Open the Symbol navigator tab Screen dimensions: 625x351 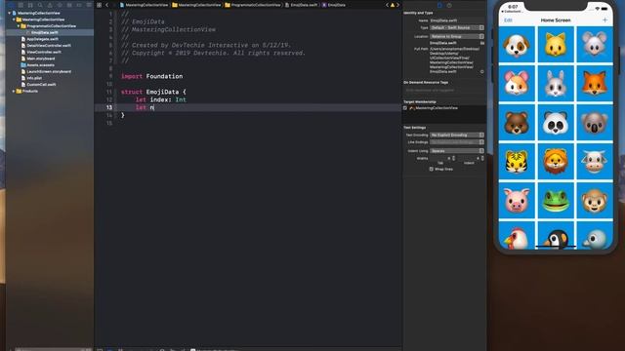(30, 5)
